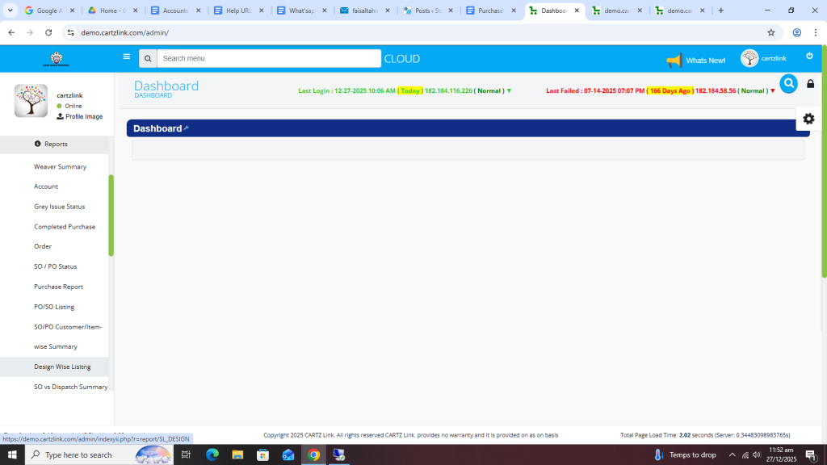Screen dimensions: 827x465
Task: Click the magnifier icon beside Search menu
Action: coord(148,59)
